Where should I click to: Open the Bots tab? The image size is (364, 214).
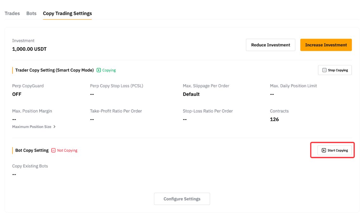click(x=31, y=13)
